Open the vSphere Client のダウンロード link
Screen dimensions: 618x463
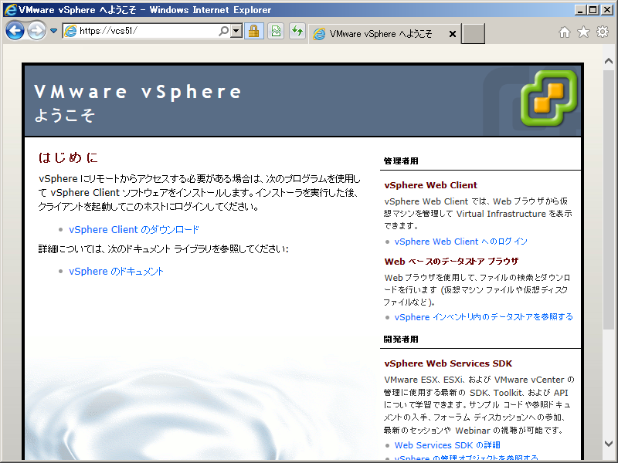pos(134,229)
